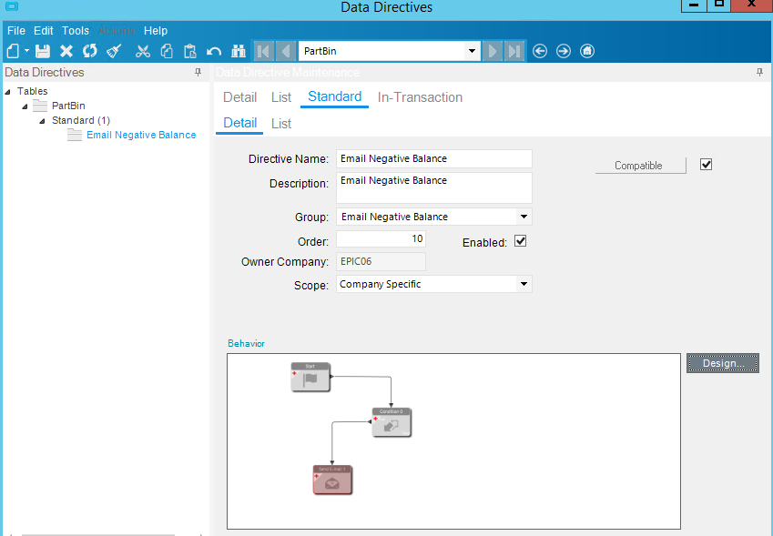Navigate forward with circled right arrow
The image size is (773, 536).
point(564,51)
